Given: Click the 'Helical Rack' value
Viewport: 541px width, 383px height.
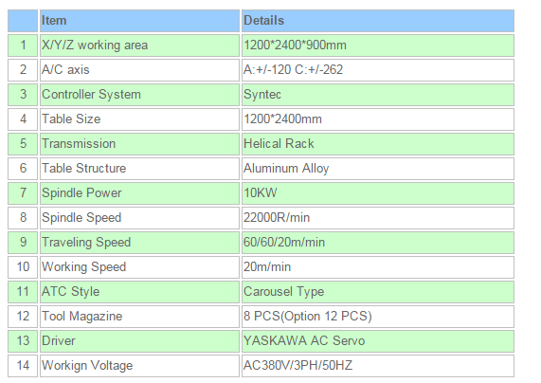Looking at the screenshot, I should click(x=378, y=144).
